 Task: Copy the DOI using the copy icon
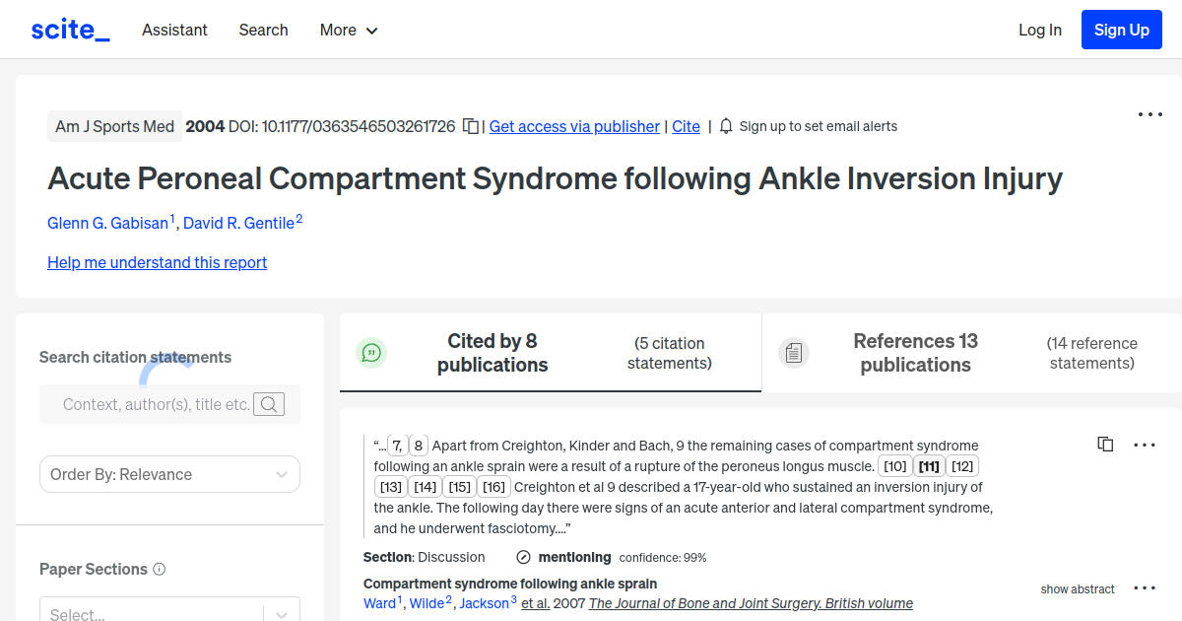point(470,126)
